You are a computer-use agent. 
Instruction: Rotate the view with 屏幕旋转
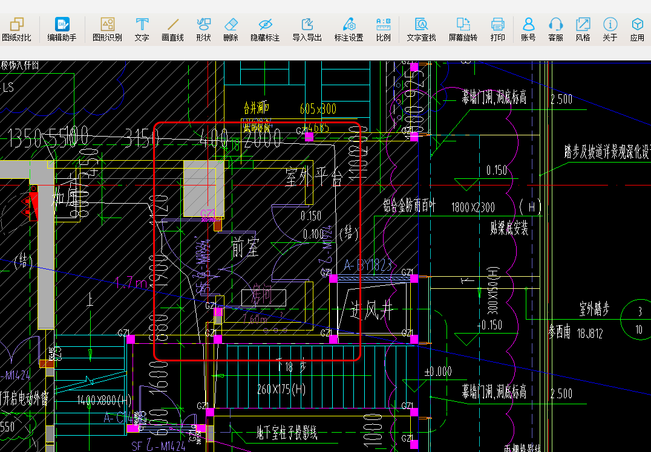463,28
